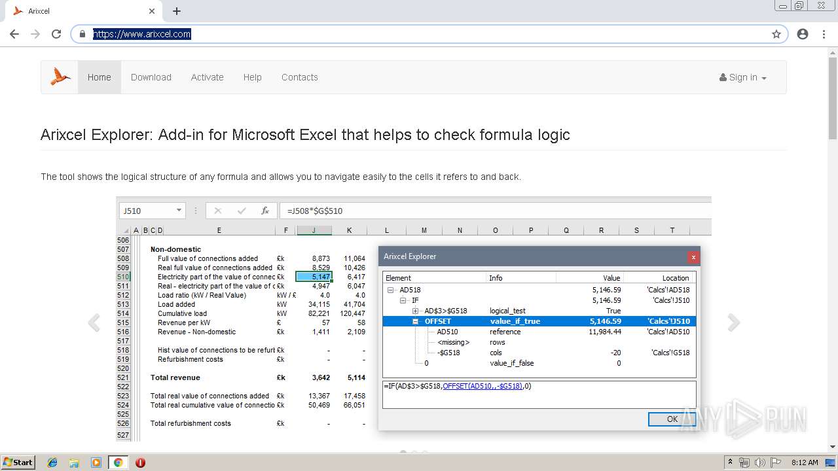View site lock security info

point(82,34)
